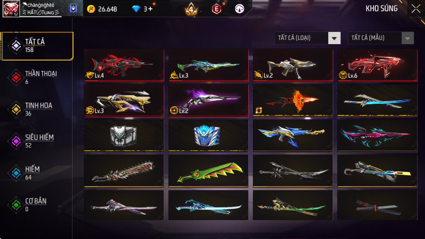Viewport: 425px width, 239px height.
Task: Open the Tất Cả (Mẫu) dropdown
Action: click(x=380, y=38)
